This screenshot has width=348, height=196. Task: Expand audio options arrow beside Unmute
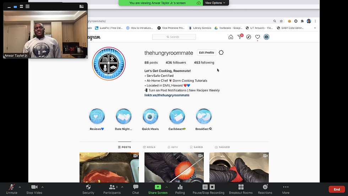tap(20, 187)
